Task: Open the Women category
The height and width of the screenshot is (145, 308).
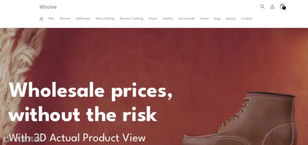Action: click(65, 18)
